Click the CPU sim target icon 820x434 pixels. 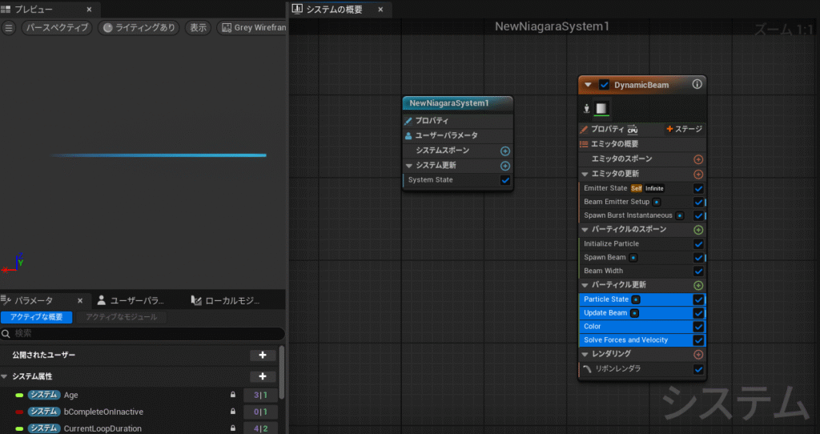[633, 129]
